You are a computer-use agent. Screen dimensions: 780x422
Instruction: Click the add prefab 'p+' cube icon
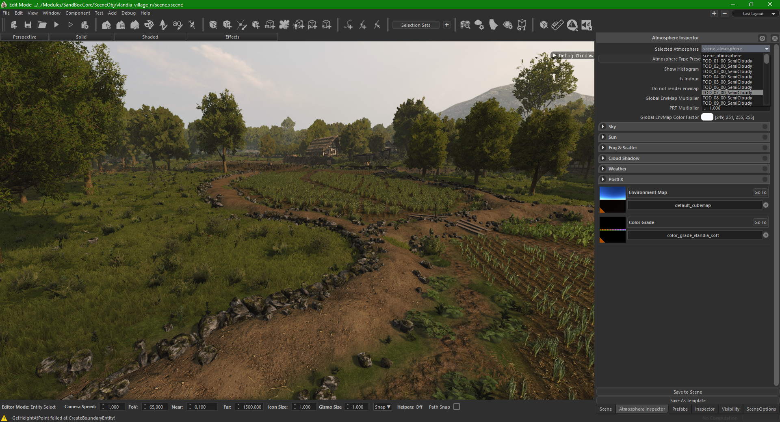coord(312,25)
